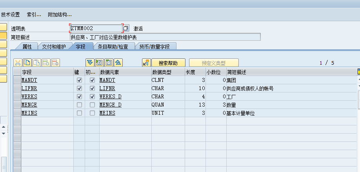Toggle key checkbox for MANDT row
Viewport: 360px width, 172px height.
point(80,80)
